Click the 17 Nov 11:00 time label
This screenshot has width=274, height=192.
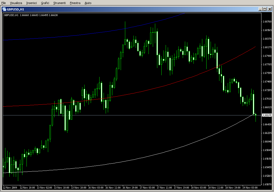tap(165, 188)
